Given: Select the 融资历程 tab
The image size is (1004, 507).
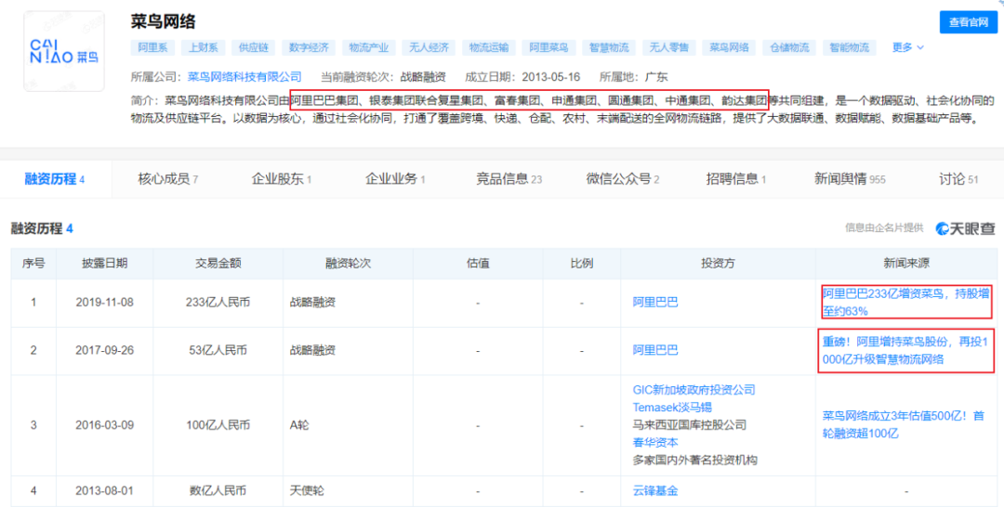Looking at the screenshot, I should tap(54, 179).
